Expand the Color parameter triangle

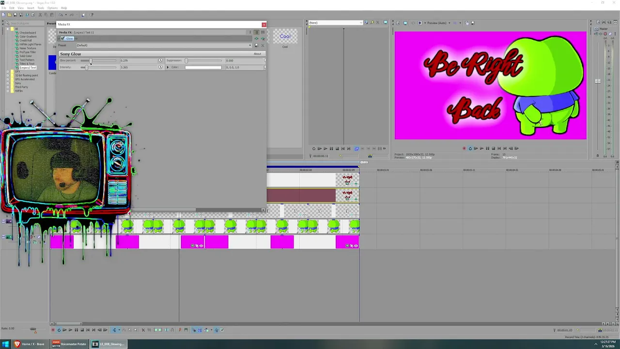(168, 67)
